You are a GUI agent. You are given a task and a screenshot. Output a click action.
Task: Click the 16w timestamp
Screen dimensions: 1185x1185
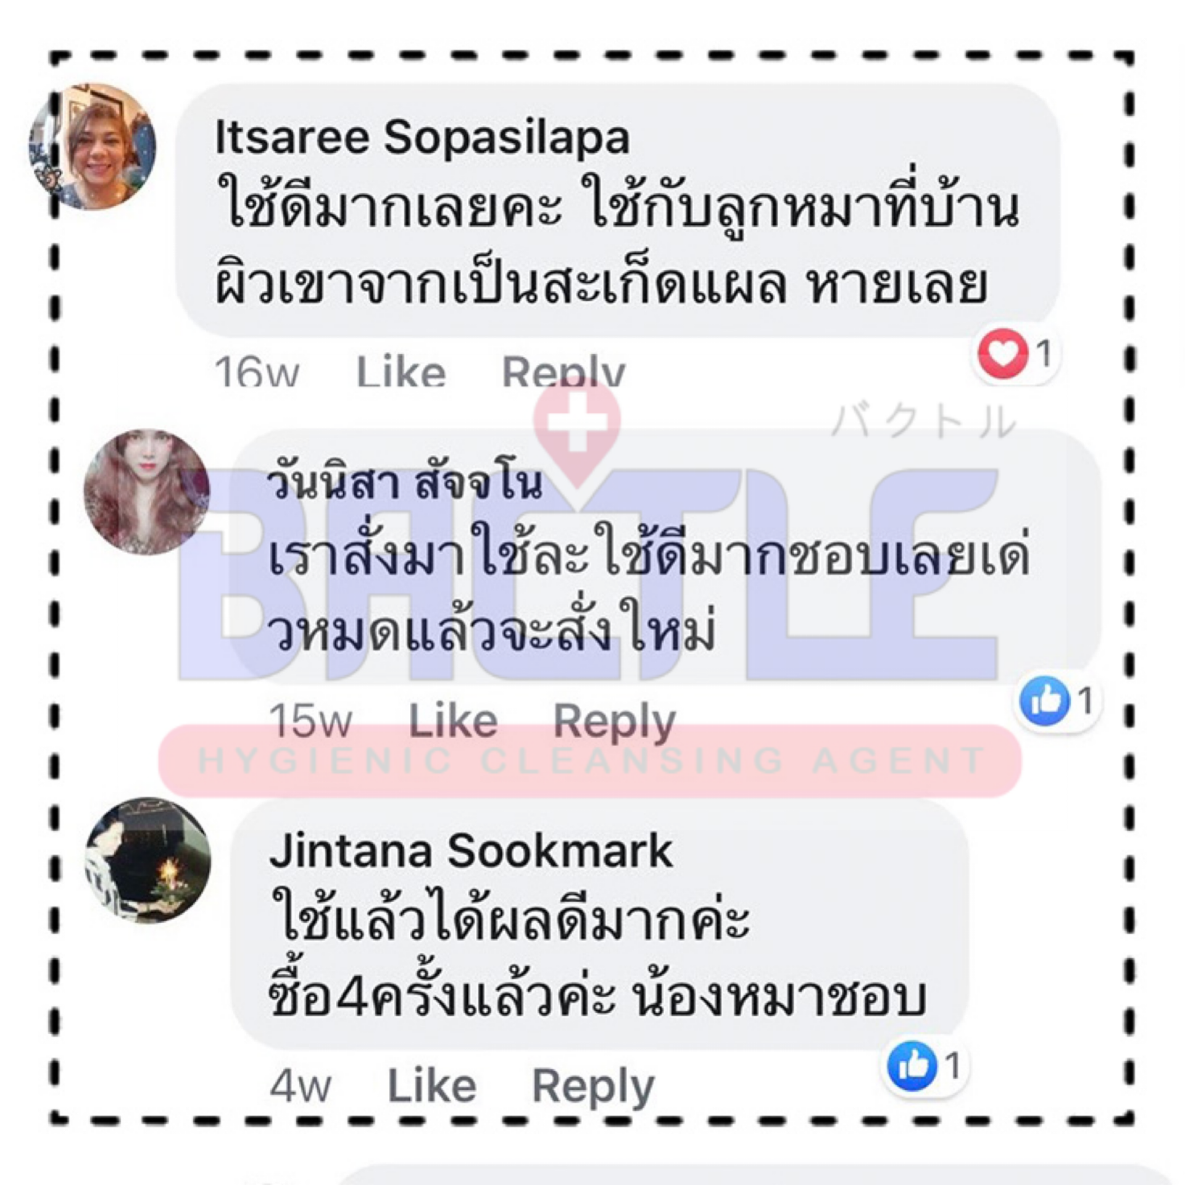257,372
